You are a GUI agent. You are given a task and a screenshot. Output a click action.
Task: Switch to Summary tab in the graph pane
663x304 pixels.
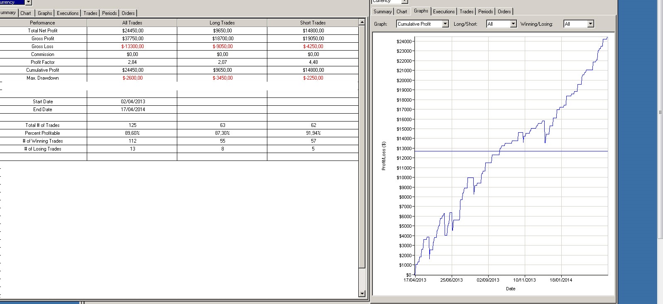(382, 12)
